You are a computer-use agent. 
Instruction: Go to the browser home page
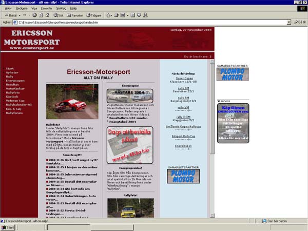(47, 15)
